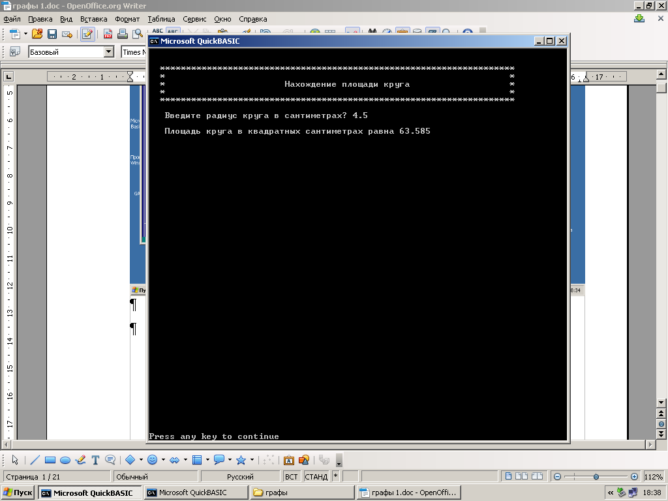
Task: Click the Print file icon
Action: coord(122,34)
